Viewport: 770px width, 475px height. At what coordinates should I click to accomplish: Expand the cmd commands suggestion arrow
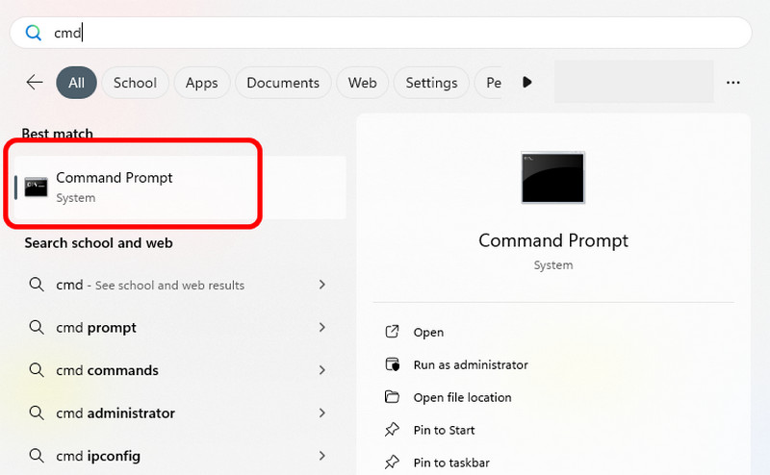point(322,370)
